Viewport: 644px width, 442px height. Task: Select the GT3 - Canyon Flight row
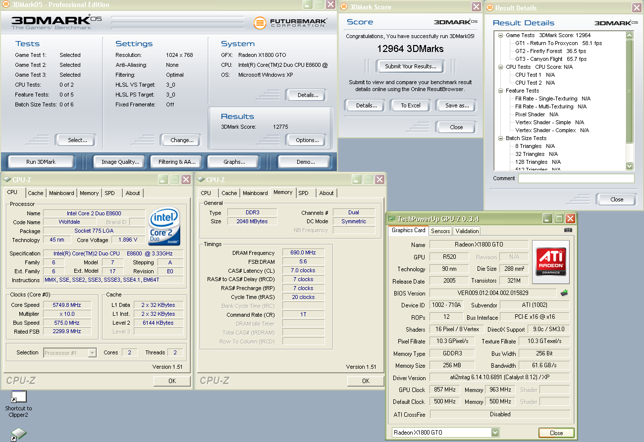[550, 59]
